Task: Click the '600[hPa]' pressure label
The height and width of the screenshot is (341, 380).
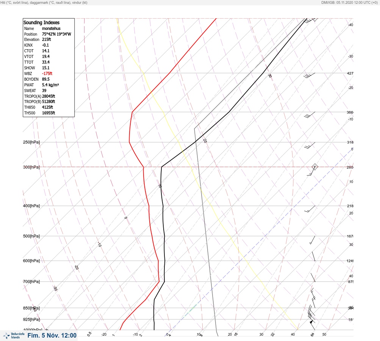Action: click(x=31, y=261)
